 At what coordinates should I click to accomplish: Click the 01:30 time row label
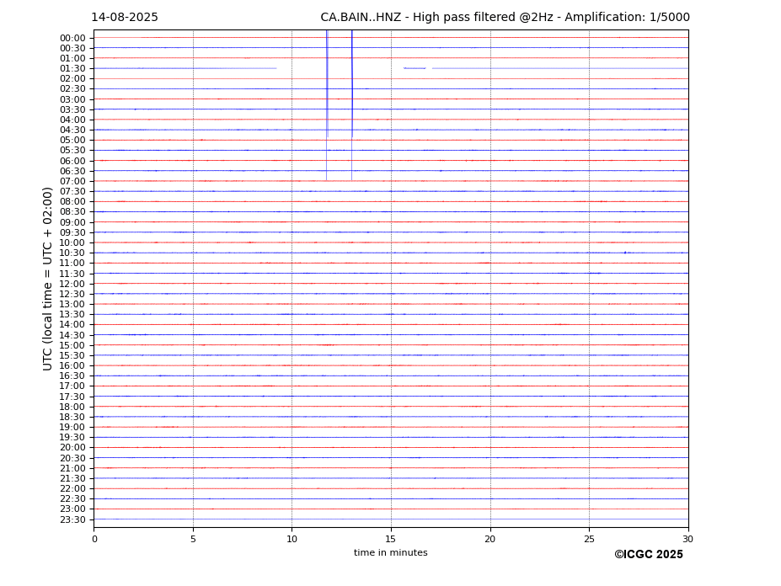72,69
